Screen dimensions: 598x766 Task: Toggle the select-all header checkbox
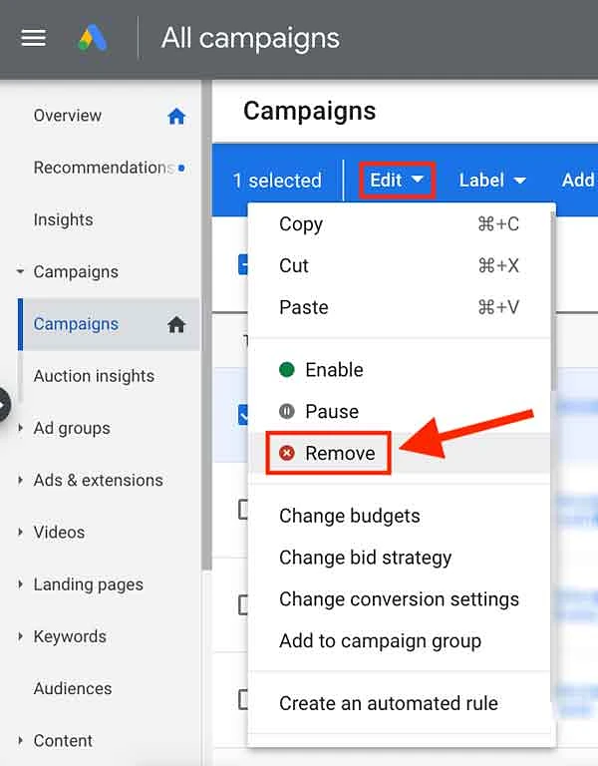(242, 264)
